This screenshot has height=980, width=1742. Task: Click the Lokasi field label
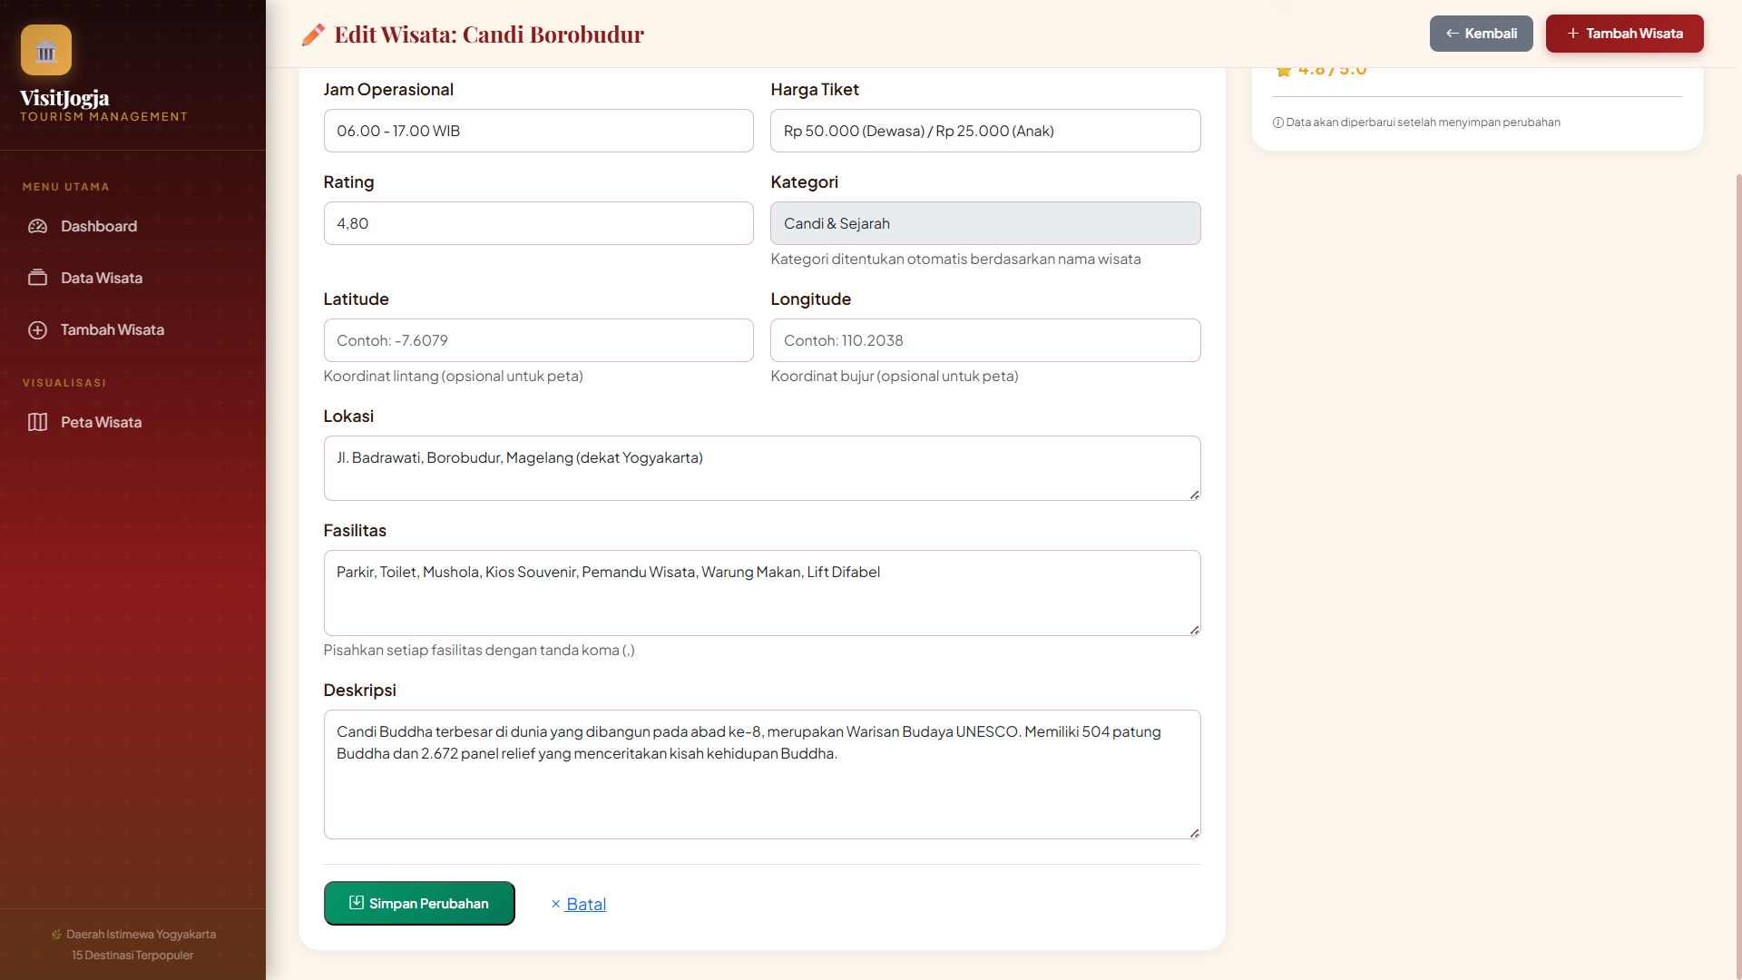click(348, 416)
